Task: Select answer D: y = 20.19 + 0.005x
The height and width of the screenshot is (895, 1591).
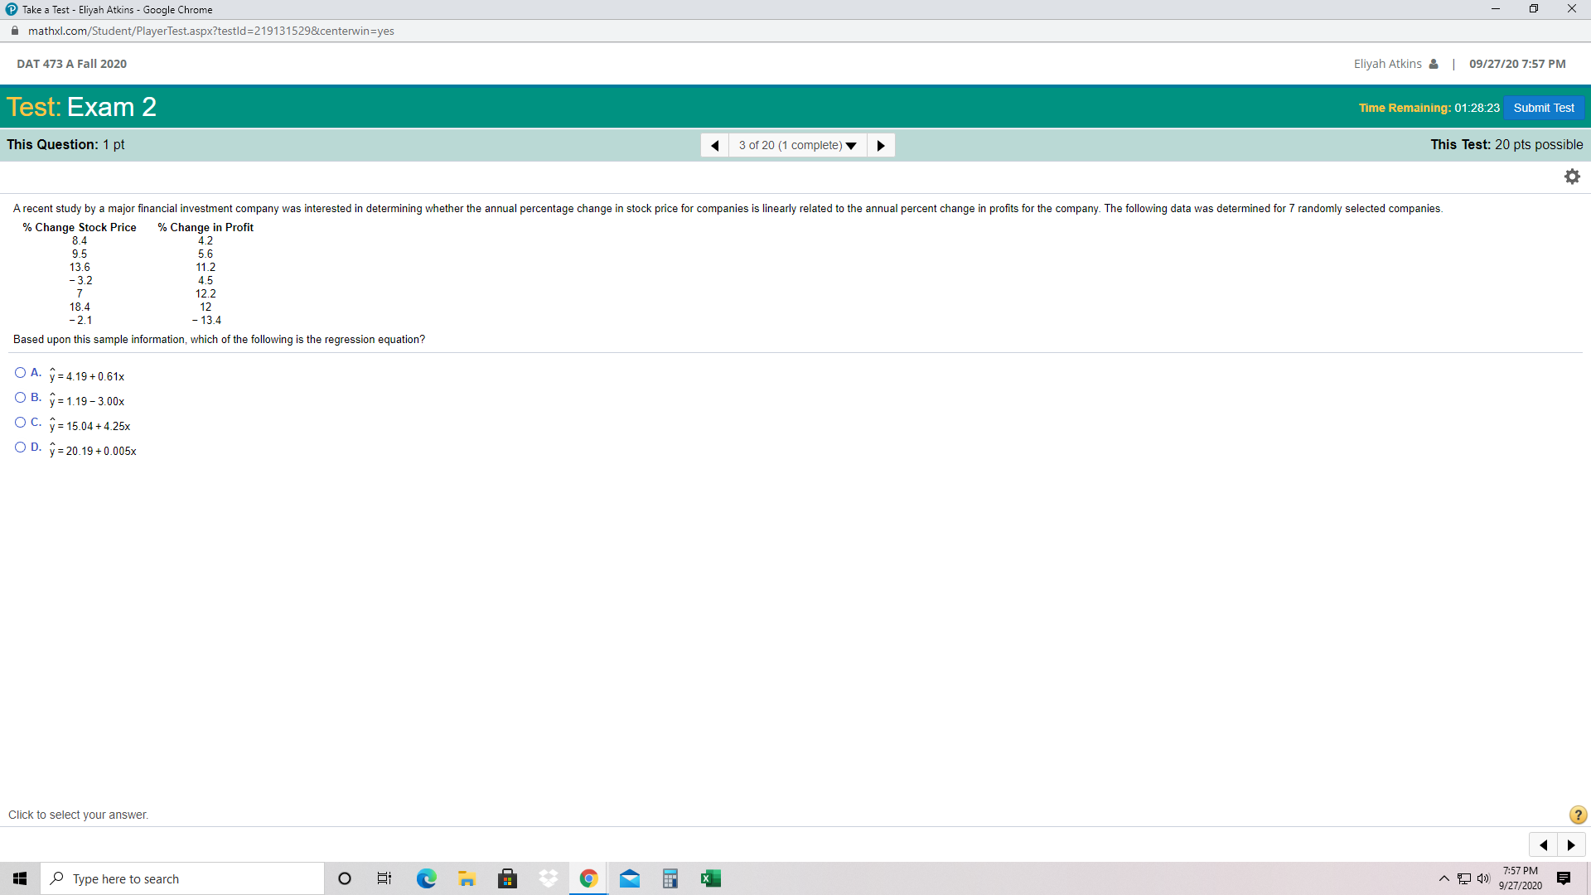Action: tap(21, 447)
